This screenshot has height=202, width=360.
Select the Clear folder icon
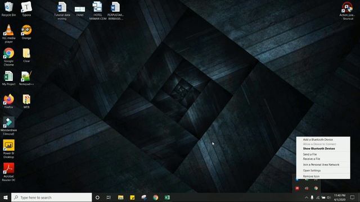click(x=26, y=55)
